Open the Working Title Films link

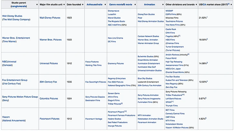93,65
